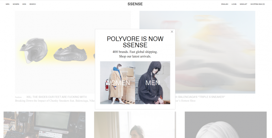The image size is (272, 138).
Task: Open the KIDS section in navigation
Action: [x=24, y=4]
